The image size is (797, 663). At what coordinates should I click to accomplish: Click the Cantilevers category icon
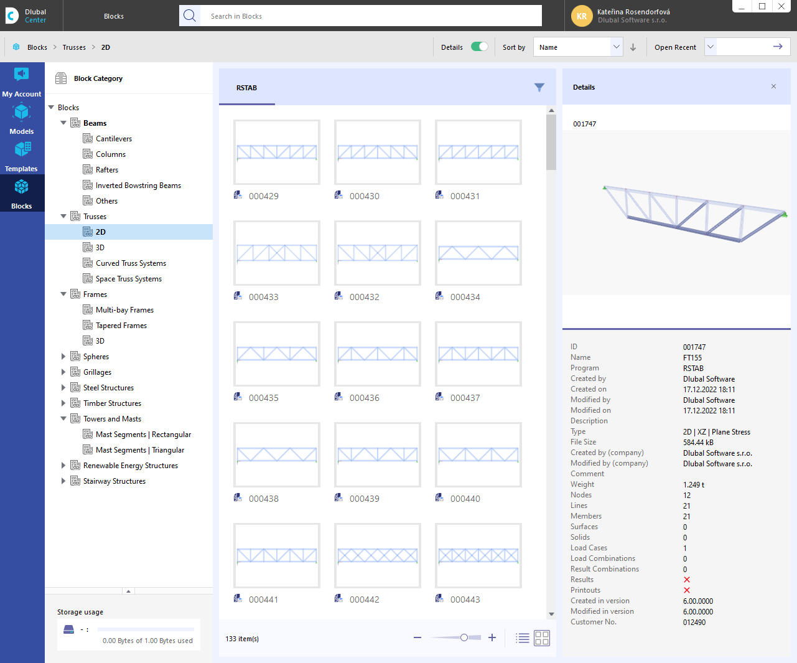coord(88,138)
